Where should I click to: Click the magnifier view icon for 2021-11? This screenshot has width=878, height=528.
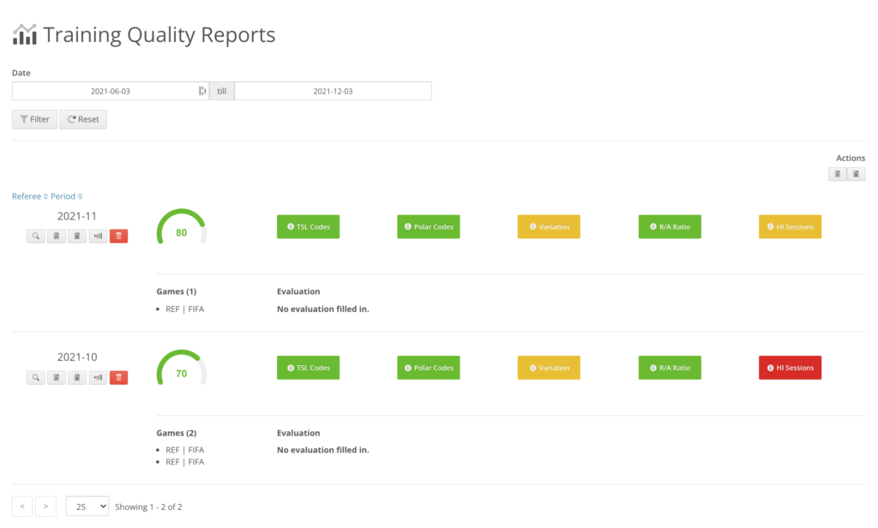36,236
